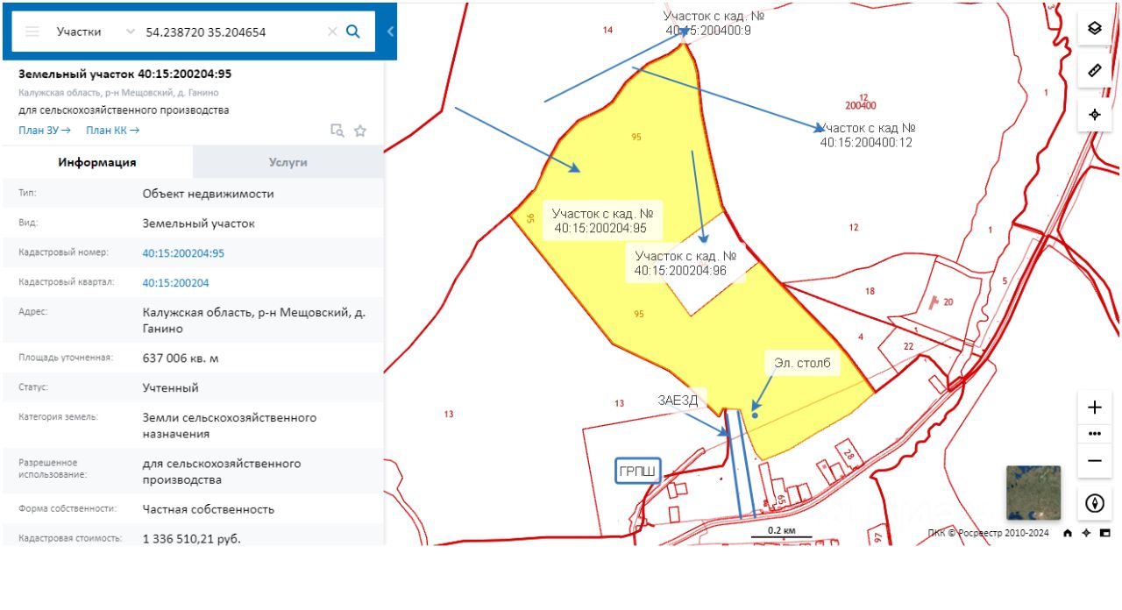Add the parcel to favorites with star

360,131
